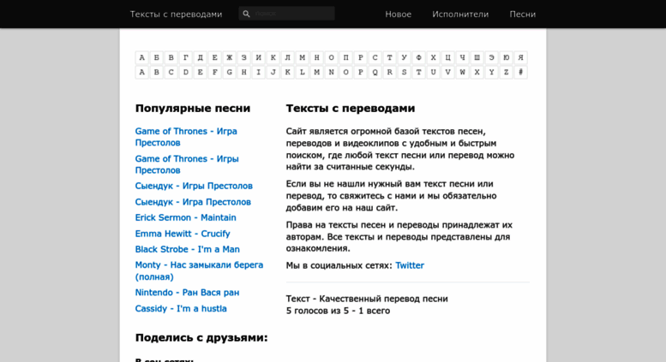This screenshot has width=666, height=362.
Task: Select Latin letter L in alphabet index
Action: click(302, 72)
